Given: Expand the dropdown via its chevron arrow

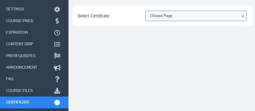Looking at the screenshot, I should coord(243,16).
